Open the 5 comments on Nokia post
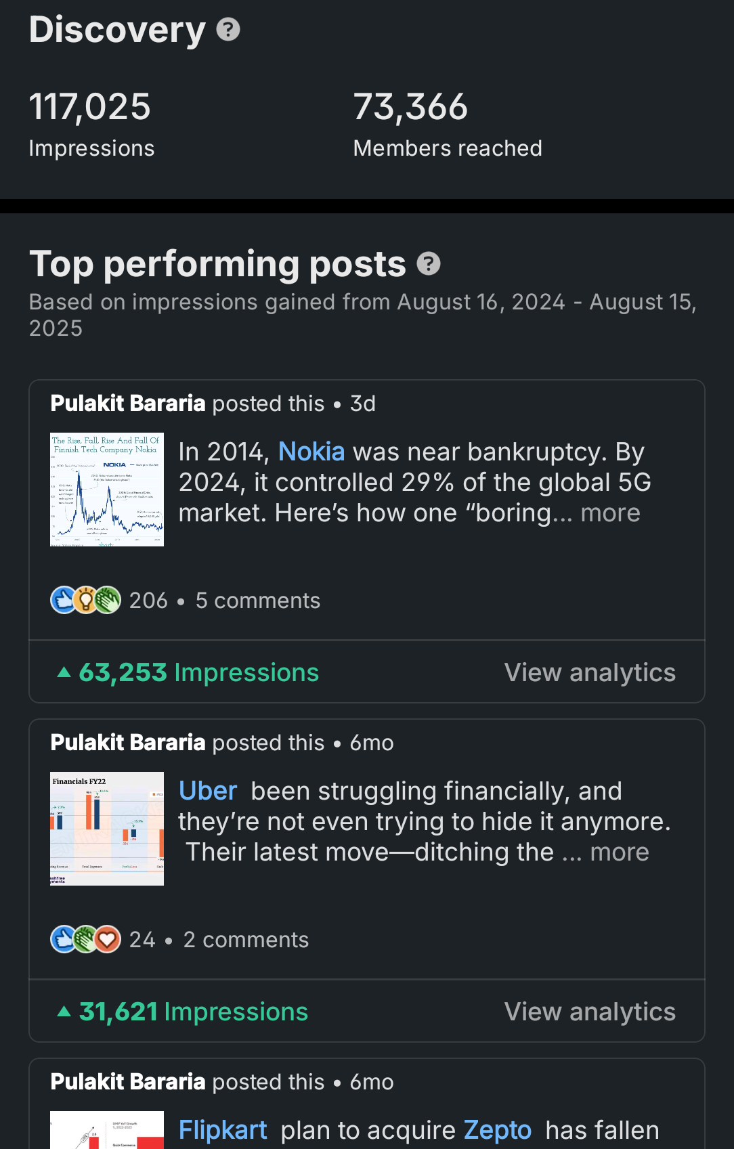 (x=258, y=601)
